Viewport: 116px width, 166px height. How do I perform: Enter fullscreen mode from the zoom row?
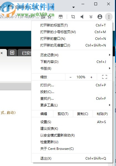pyautogui.click(x=105, y=77)
